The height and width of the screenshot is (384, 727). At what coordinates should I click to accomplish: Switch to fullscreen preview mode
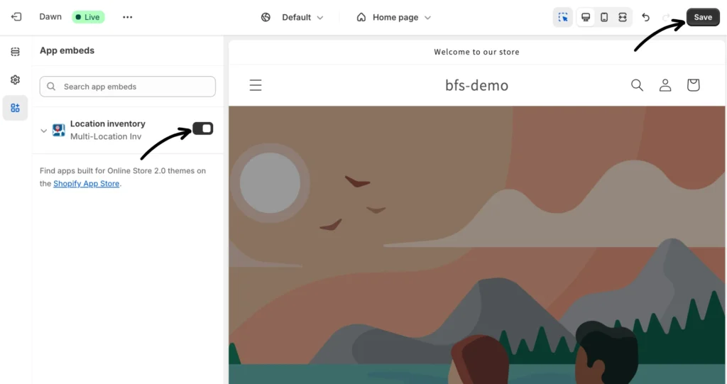[x=623, y=18]
